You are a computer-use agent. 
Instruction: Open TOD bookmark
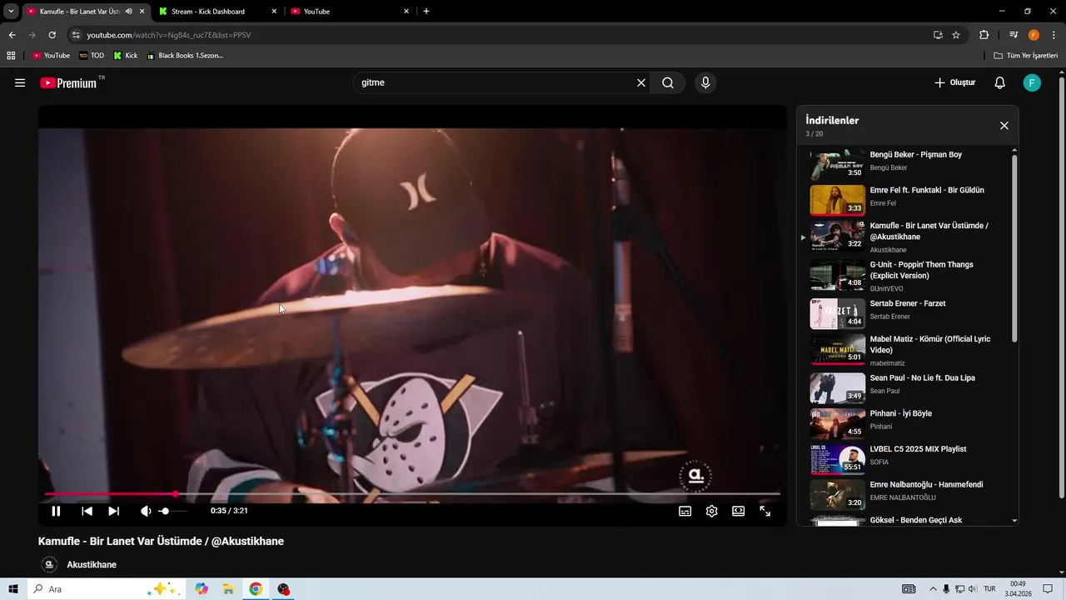pos(92,56)
